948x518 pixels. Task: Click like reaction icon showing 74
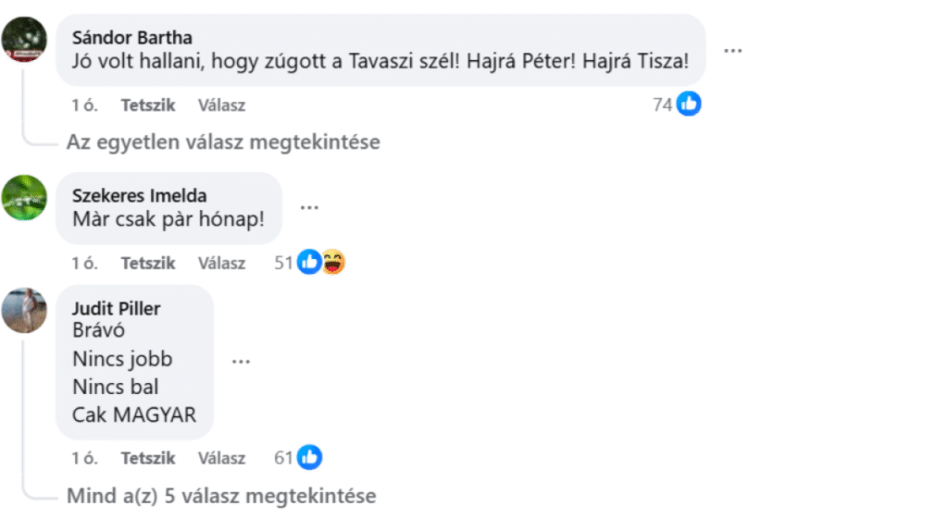(689, 105)
